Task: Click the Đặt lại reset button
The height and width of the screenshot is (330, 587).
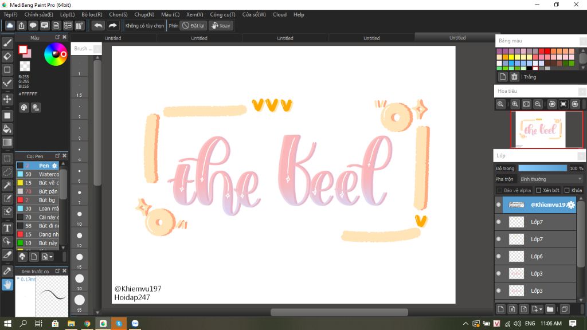Action: click(193, 25)
